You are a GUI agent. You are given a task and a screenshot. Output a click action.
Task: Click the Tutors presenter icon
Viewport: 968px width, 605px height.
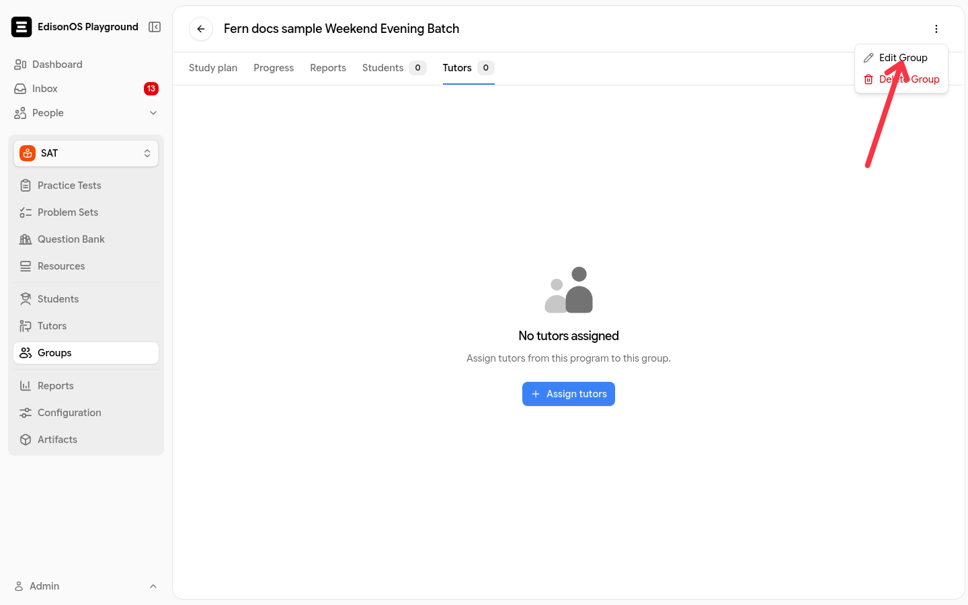pyautogui.click(x=26, y=326)
